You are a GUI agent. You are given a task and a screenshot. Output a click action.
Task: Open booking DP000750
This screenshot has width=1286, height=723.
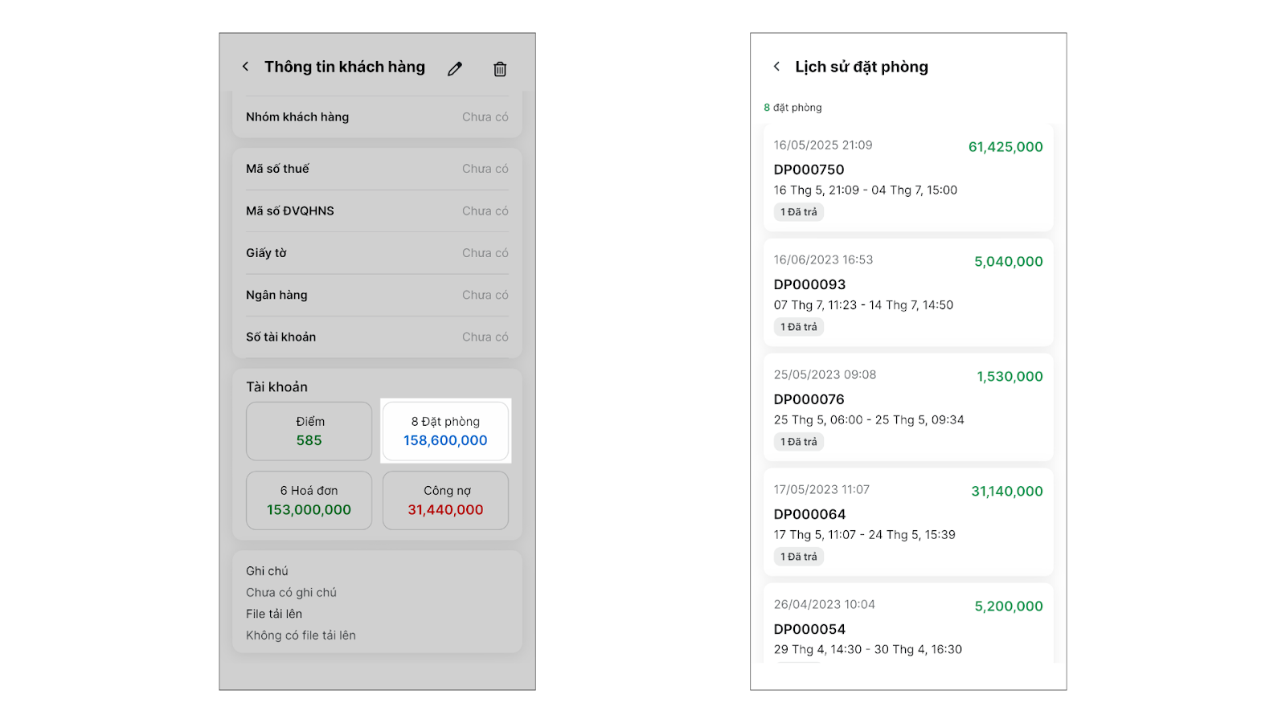tap(908, 178)
